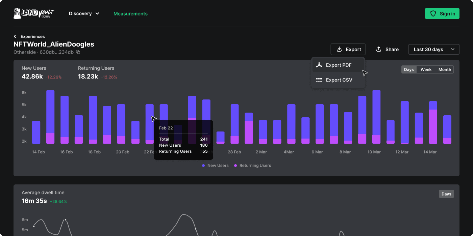Open the Measurements page

pos(130,13)
